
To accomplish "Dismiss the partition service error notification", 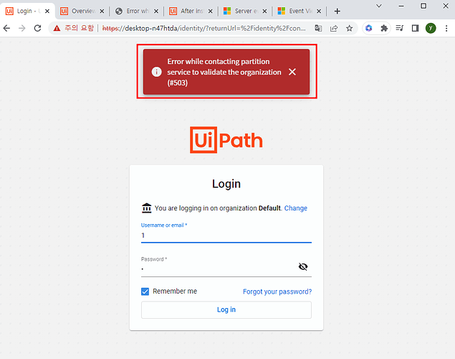I will point(292,72).
